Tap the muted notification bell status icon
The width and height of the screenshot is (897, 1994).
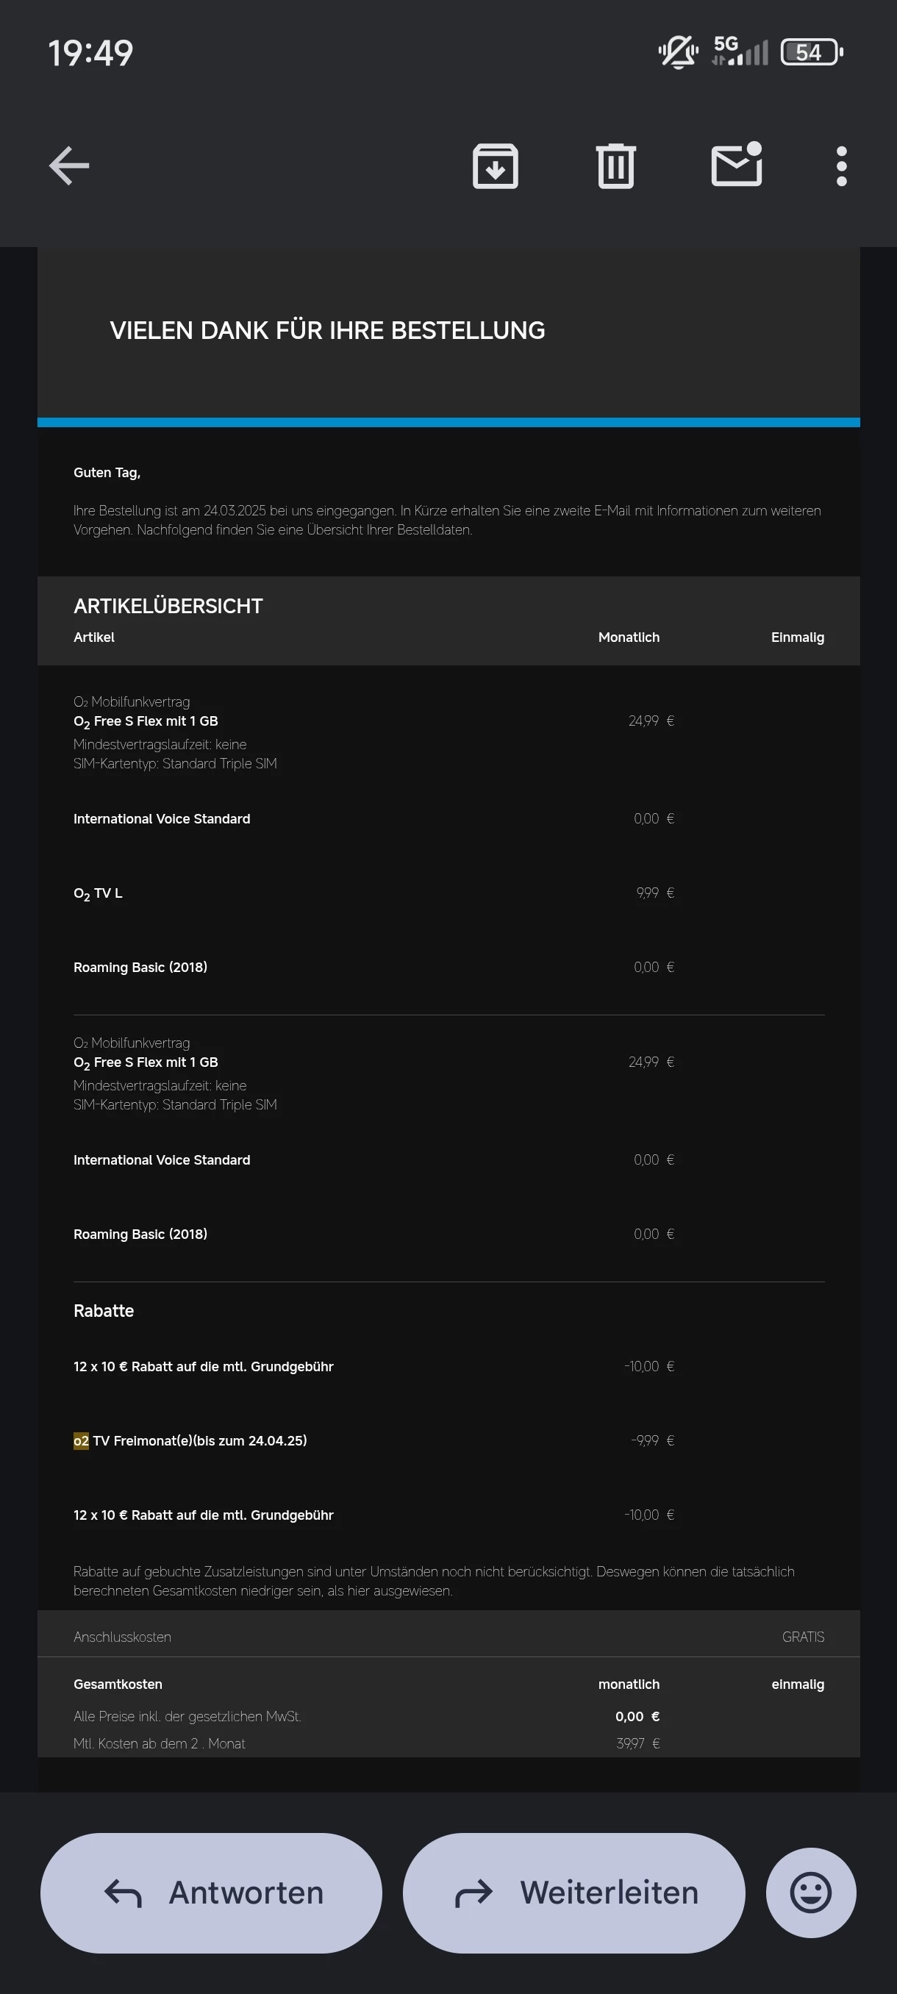(x=678, y=53)
